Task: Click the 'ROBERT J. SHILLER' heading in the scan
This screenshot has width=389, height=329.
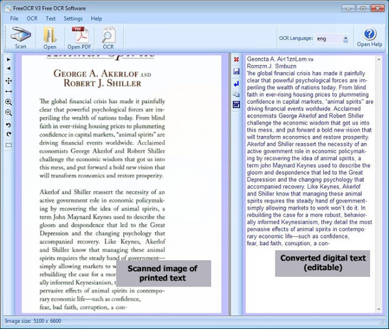Action: click(x=102, y=83)
